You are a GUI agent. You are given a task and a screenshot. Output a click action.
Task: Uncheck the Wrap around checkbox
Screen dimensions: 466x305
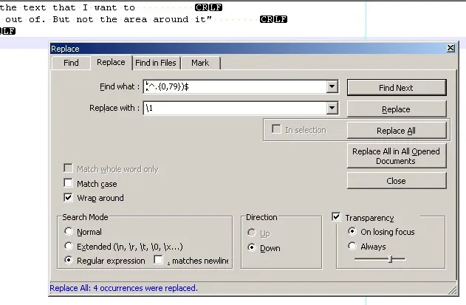pyautogui.click(x=68, y=197)
